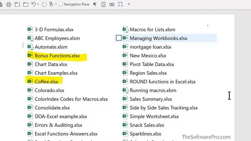Select the text Pivot Table Data.xlsx
251x141 pixels.
pos(152,64)
